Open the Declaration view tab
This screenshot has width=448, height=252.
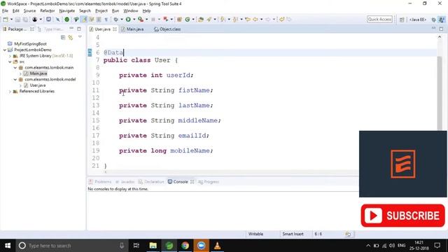(x=151, y=182)
